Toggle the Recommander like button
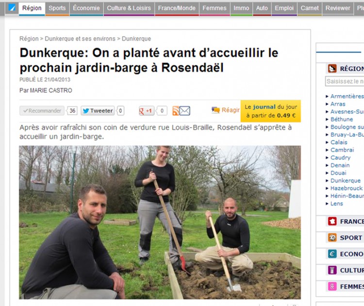 (42, 111)
